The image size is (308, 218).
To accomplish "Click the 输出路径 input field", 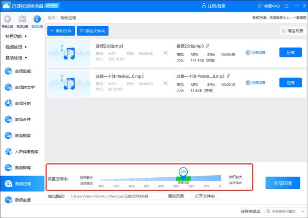I will pos(115,196).
